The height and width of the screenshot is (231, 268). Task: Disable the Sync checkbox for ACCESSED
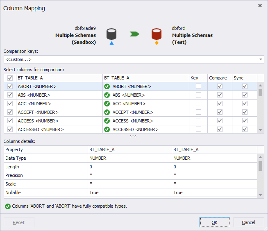245,129
